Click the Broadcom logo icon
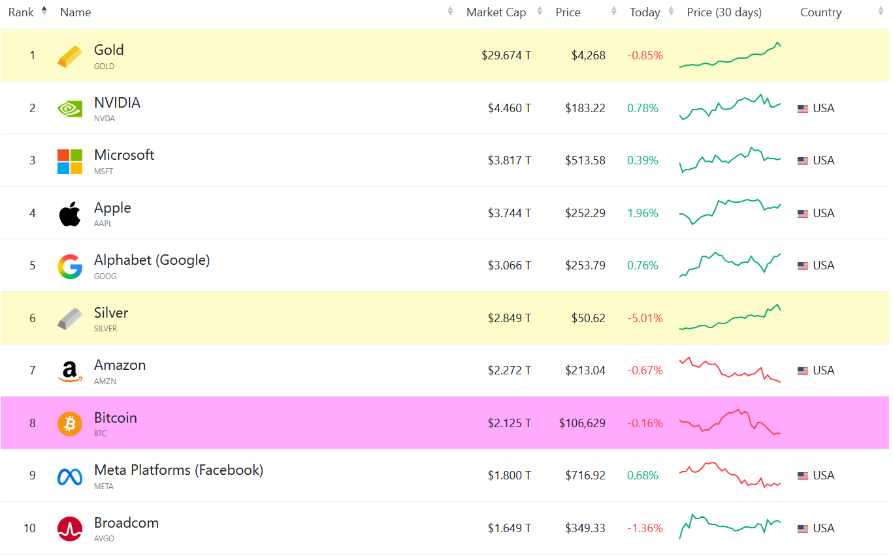Viewport: 893px width, 557px height. [70, 529]
